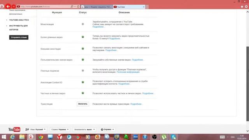249x140 pixels.
Task: Click the Отправить отзыв button
Action: click(19, 37)
